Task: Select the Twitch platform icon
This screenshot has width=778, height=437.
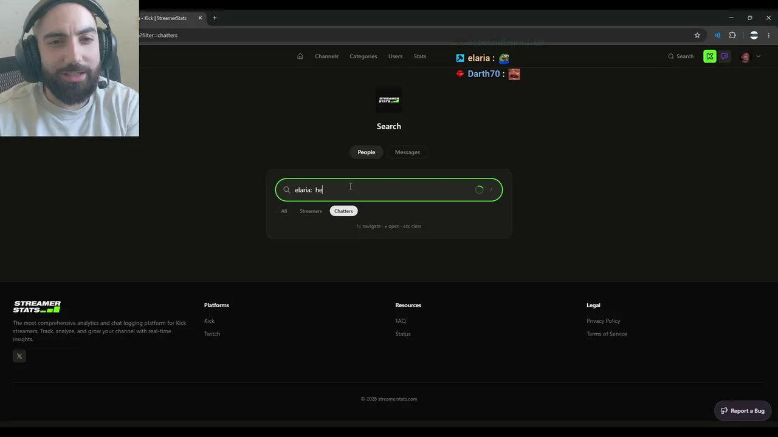Action: pos(725,56)
